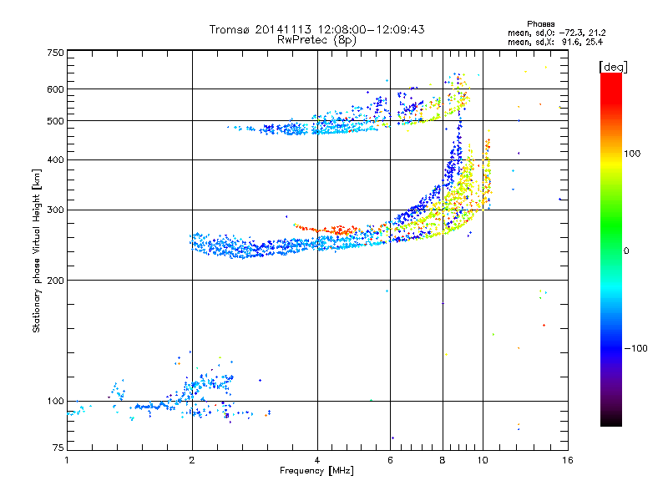
Task: Click the y-axis label 'Stationary phase Virtual Height [km]'
Action: coord(36,250)
